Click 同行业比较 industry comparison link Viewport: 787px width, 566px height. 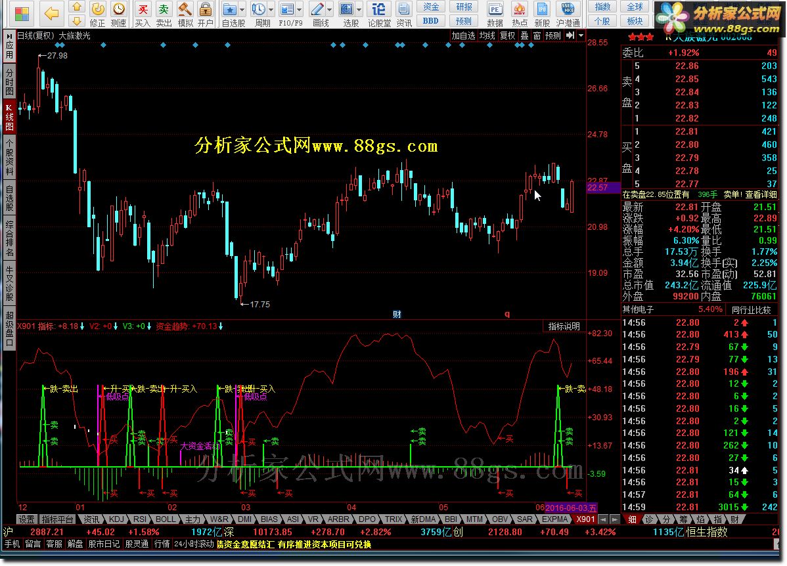751,310
